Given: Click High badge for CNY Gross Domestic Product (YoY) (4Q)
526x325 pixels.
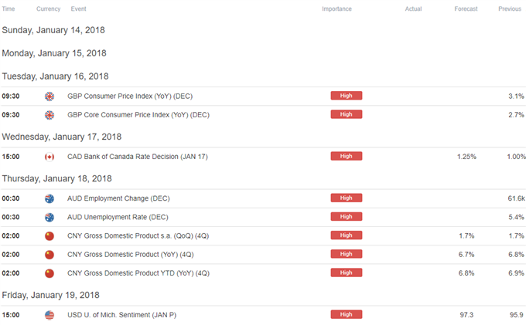Looking at the screenshot, I should pyautogui.click(x=347, y=254).
